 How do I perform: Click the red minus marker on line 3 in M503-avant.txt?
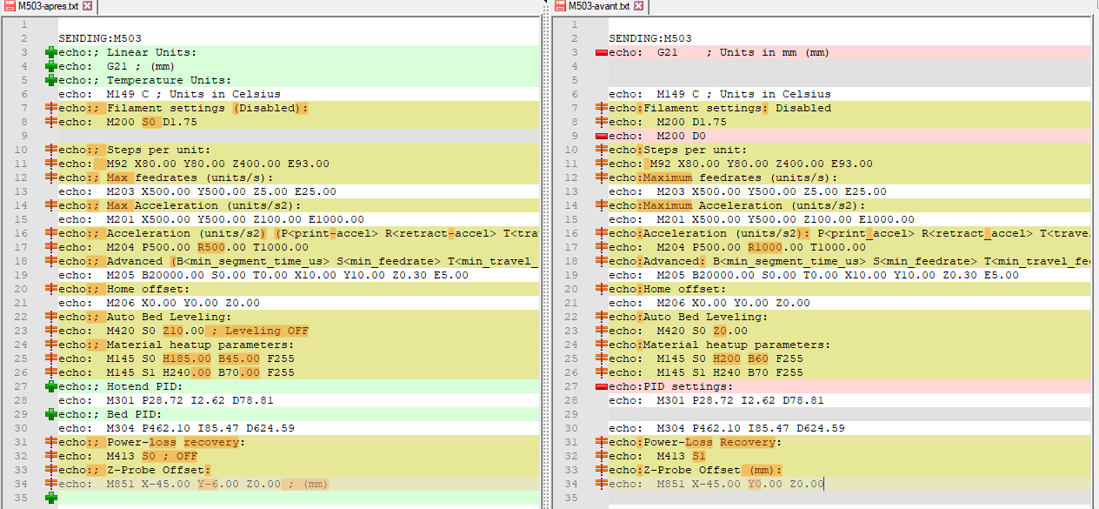coord(601,52)
